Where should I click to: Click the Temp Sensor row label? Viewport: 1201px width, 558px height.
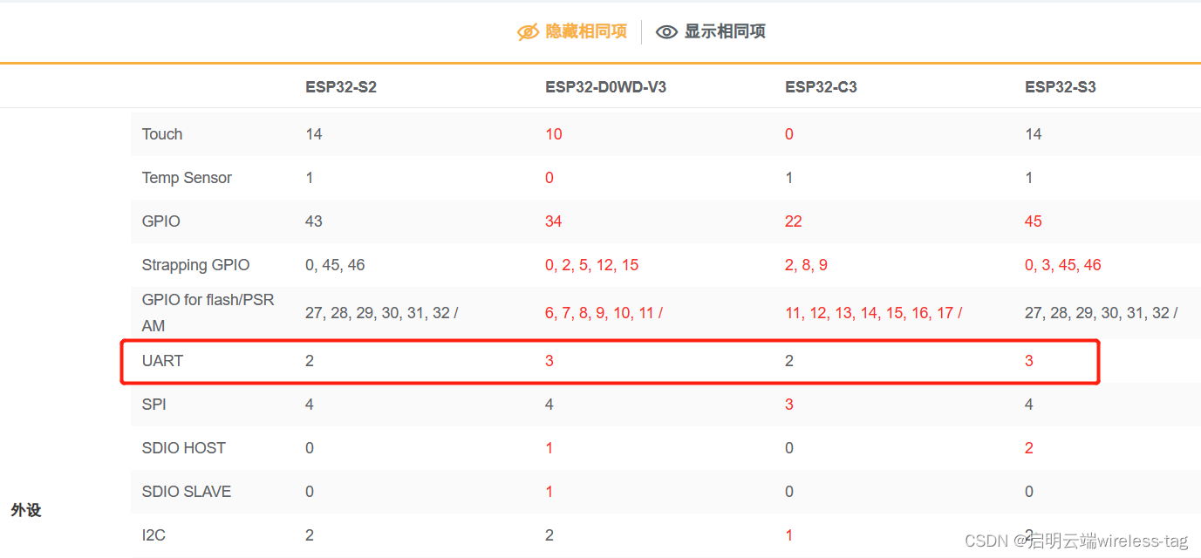coord(187,178)
